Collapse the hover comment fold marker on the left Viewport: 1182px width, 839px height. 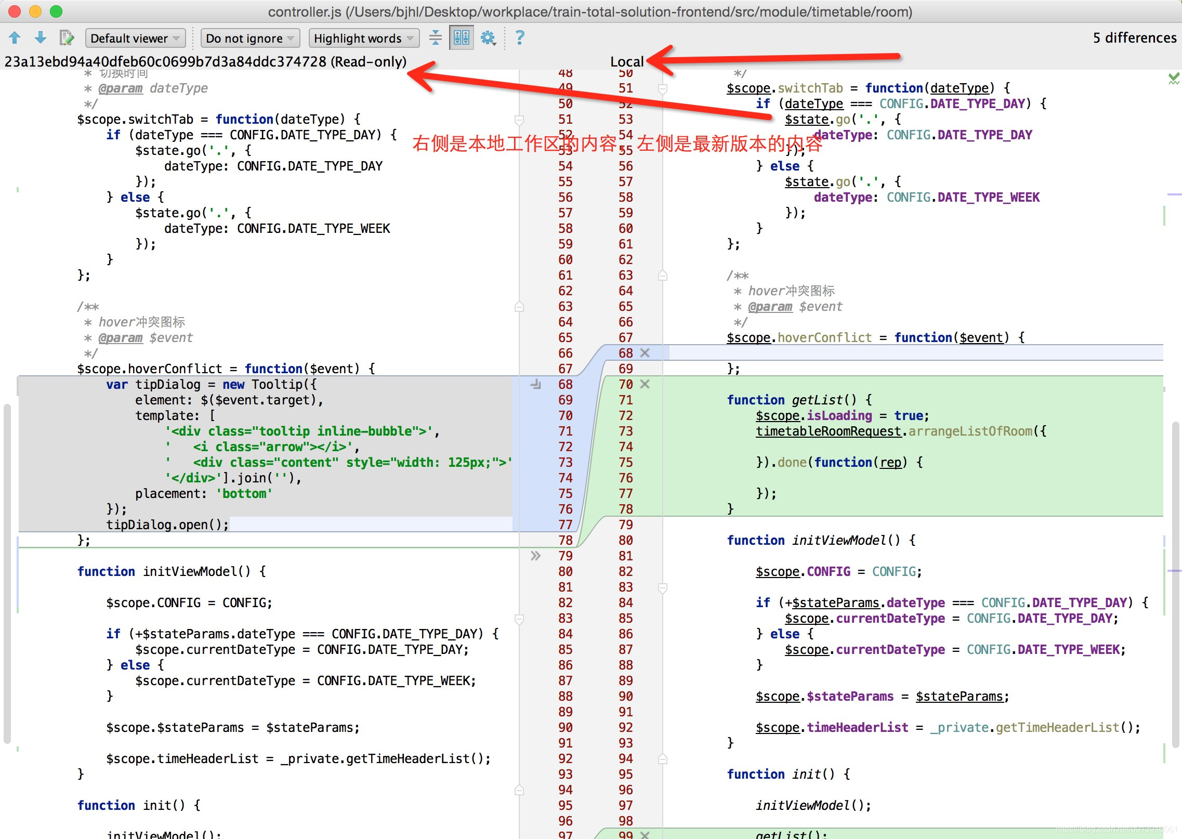519,307
